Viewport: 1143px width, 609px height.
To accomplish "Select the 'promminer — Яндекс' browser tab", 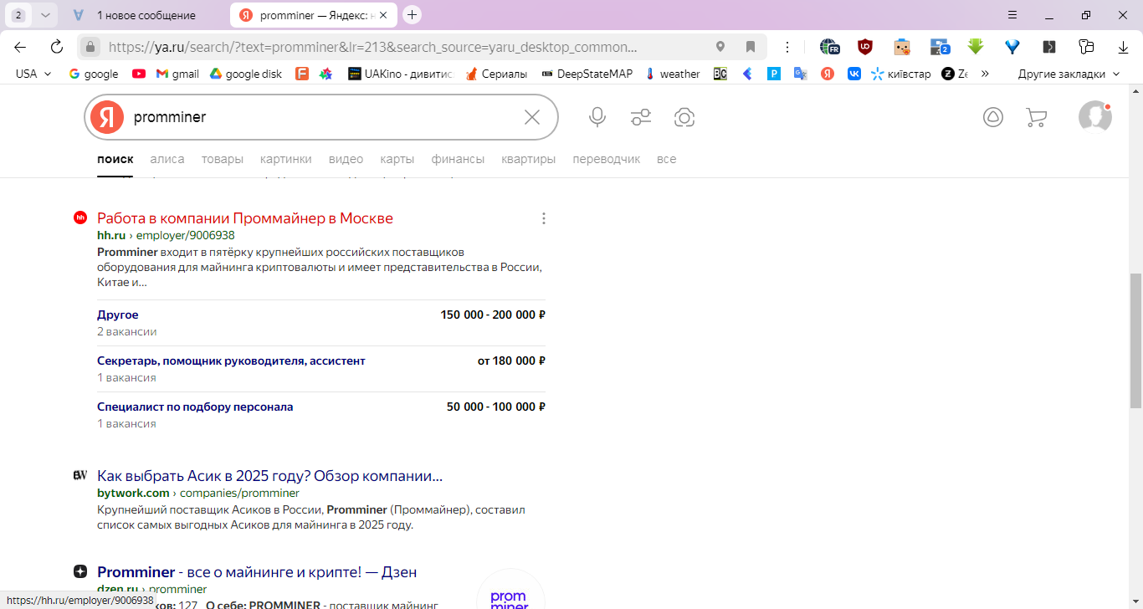I will [314, 15].
